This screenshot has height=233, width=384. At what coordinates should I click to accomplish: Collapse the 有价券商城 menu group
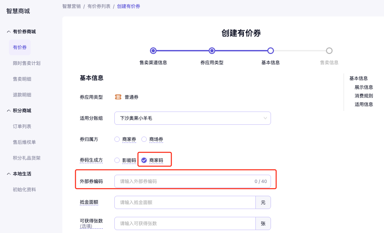[9, 32]
